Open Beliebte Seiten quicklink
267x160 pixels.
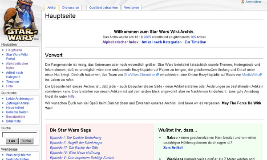pos(17,112)
